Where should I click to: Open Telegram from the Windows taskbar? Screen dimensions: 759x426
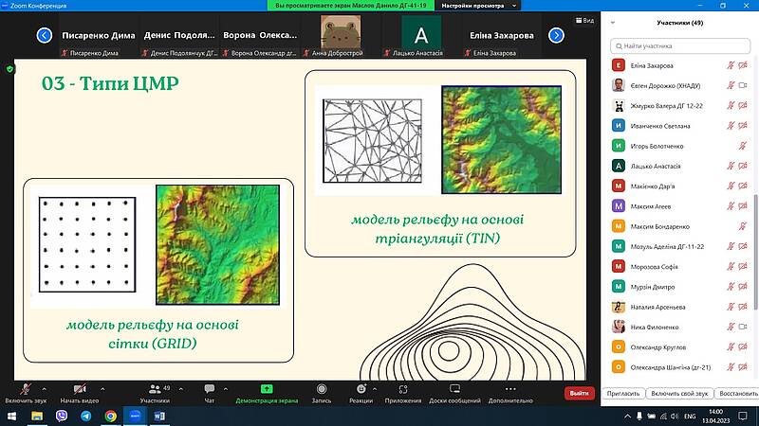pyautogui.click(x=86, y=416)
